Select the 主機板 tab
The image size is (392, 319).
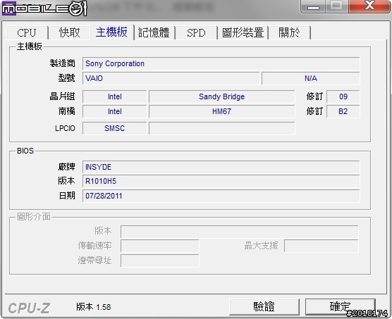(x=112, y=32)
